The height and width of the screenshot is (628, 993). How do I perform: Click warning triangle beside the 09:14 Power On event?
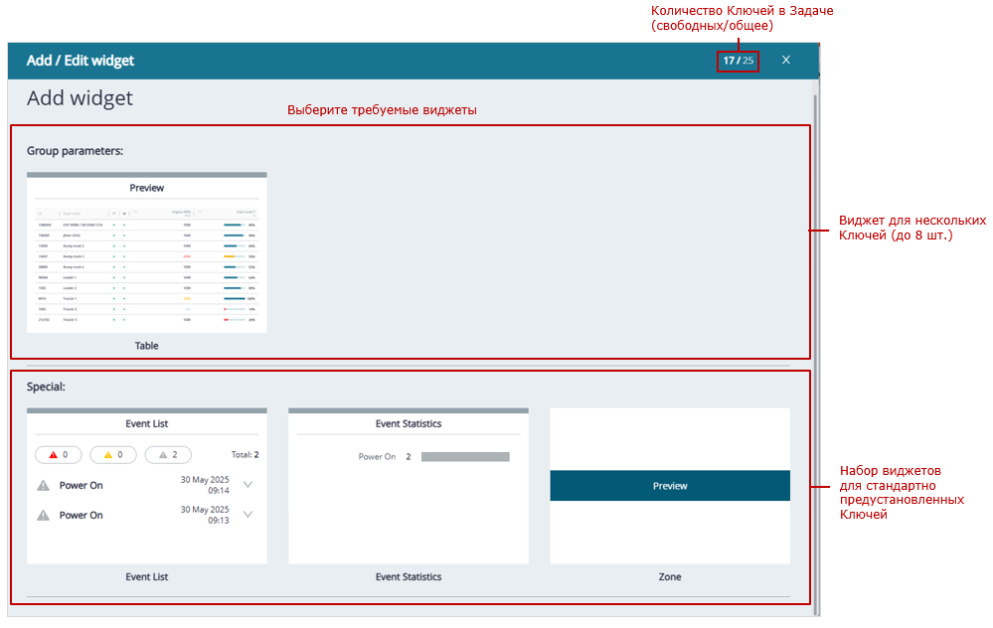pos(43,486)
